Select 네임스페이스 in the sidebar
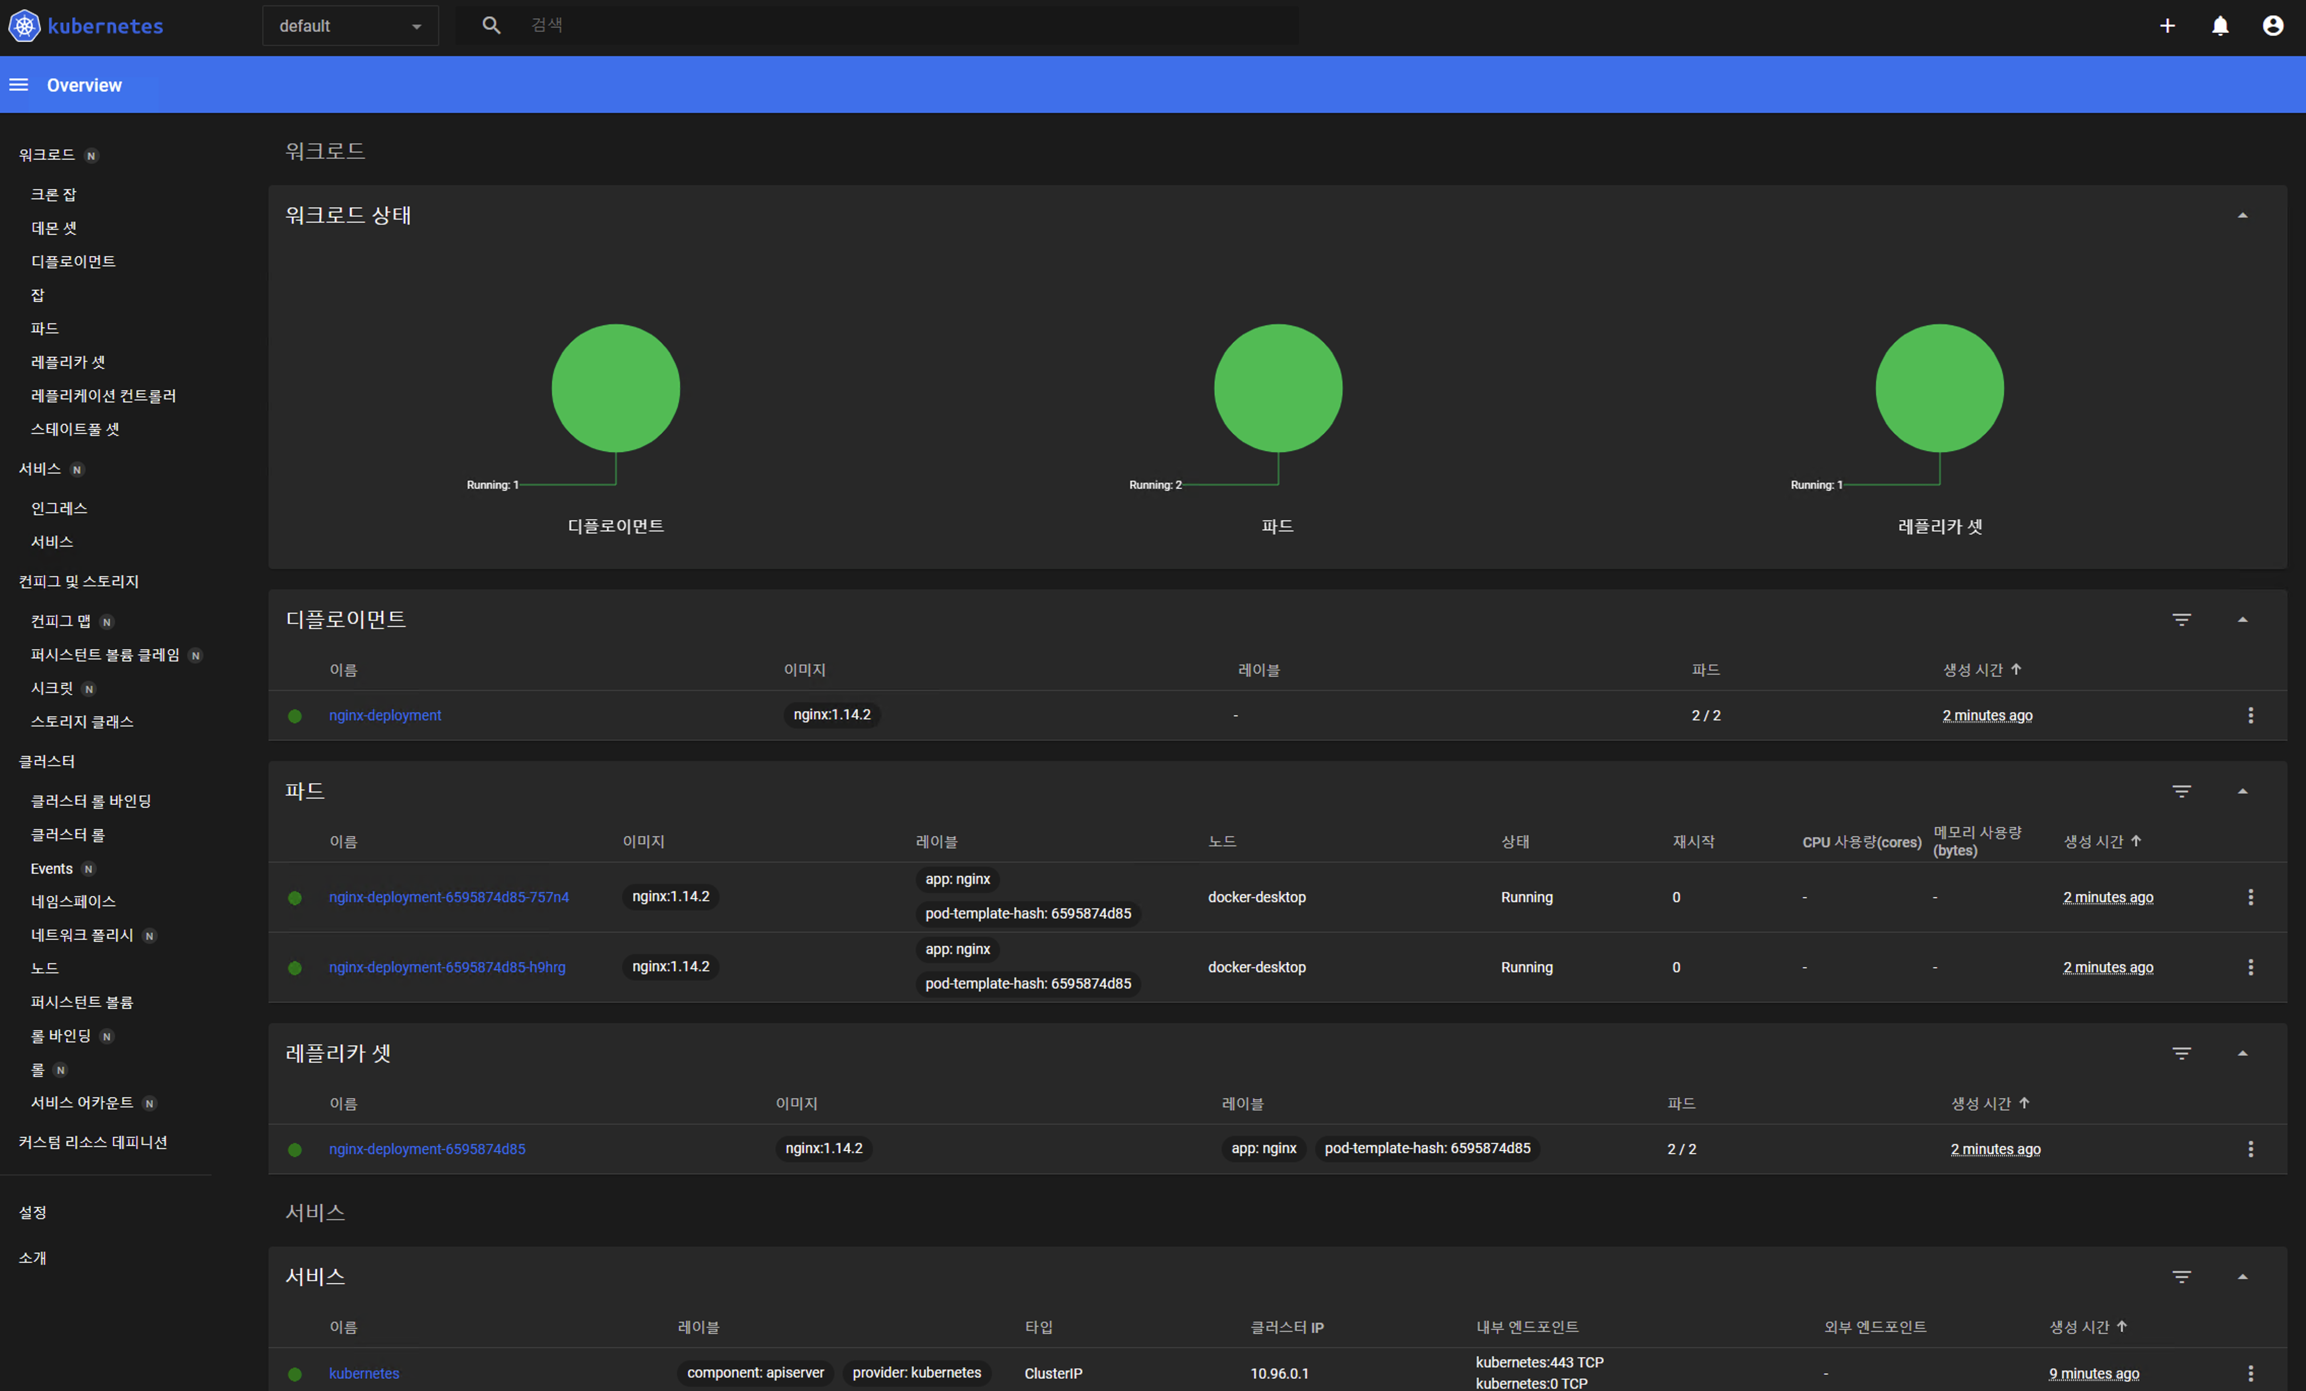Viewport: 2306px width, 1391px height. click(x=73, y=902)
